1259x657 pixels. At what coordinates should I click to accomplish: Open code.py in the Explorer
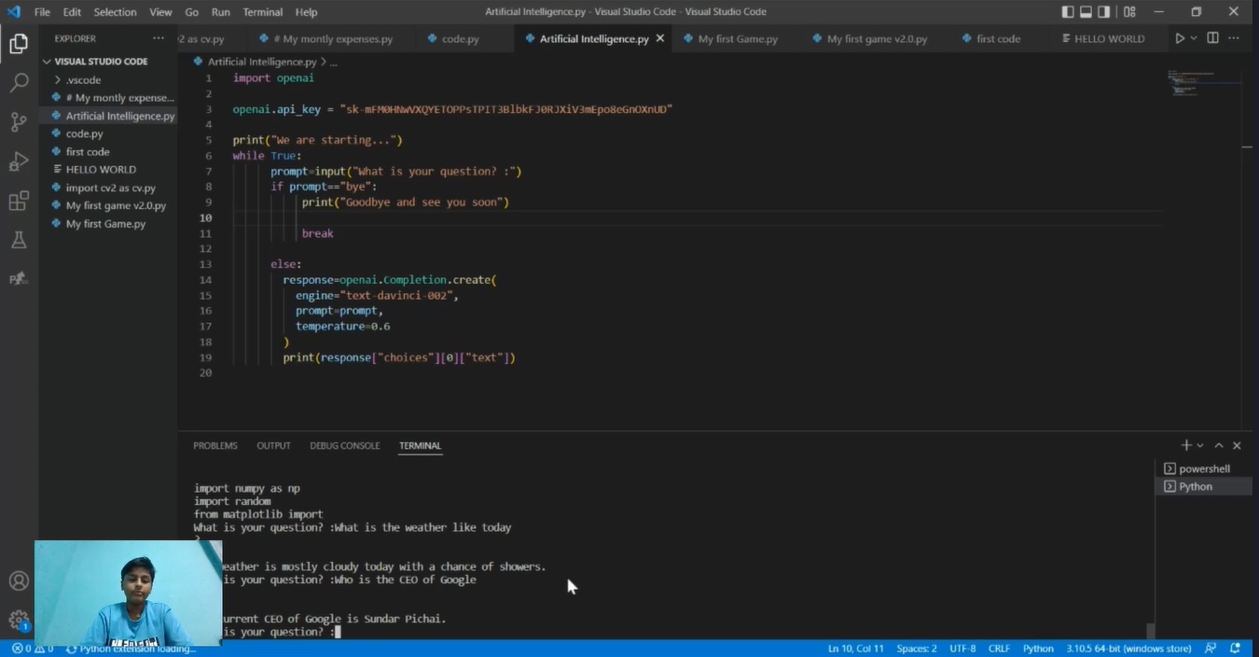point(84,134)
